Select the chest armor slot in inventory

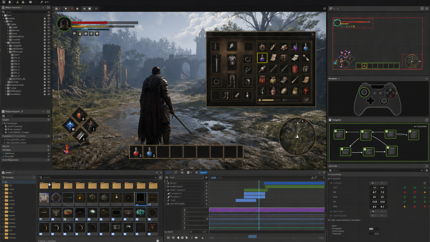[x=232, y=62]
